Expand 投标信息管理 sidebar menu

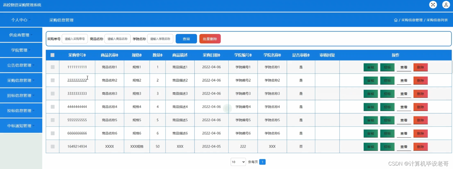coord(21,110)
